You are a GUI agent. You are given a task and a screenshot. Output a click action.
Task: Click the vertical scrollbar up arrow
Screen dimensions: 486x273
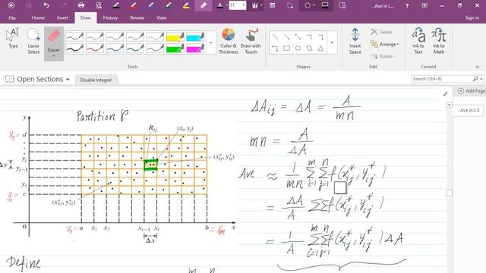449,105
